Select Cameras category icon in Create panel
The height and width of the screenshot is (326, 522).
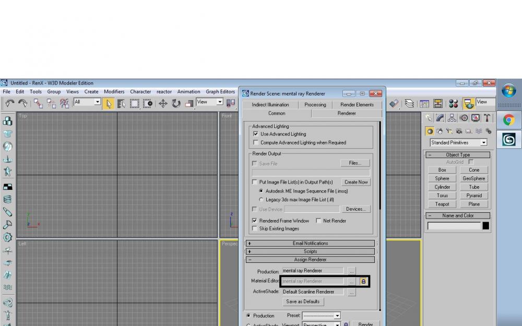[x=459, y=131]
